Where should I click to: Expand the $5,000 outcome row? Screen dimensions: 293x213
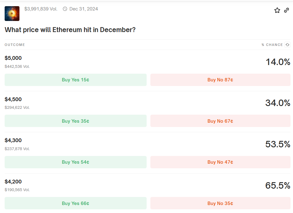coord(13,58)
